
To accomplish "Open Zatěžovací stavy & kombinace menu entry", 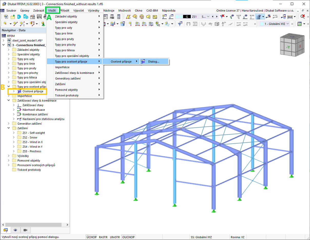I will (x=75, y=73).
